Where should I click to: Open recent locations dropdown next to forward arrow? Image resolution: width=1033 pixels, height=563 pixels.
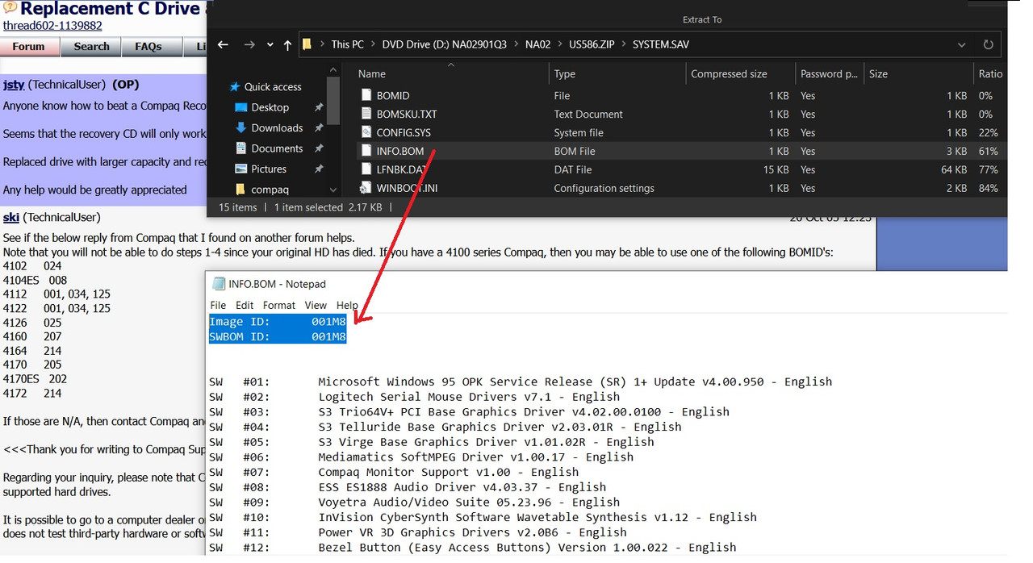(270, 45)
